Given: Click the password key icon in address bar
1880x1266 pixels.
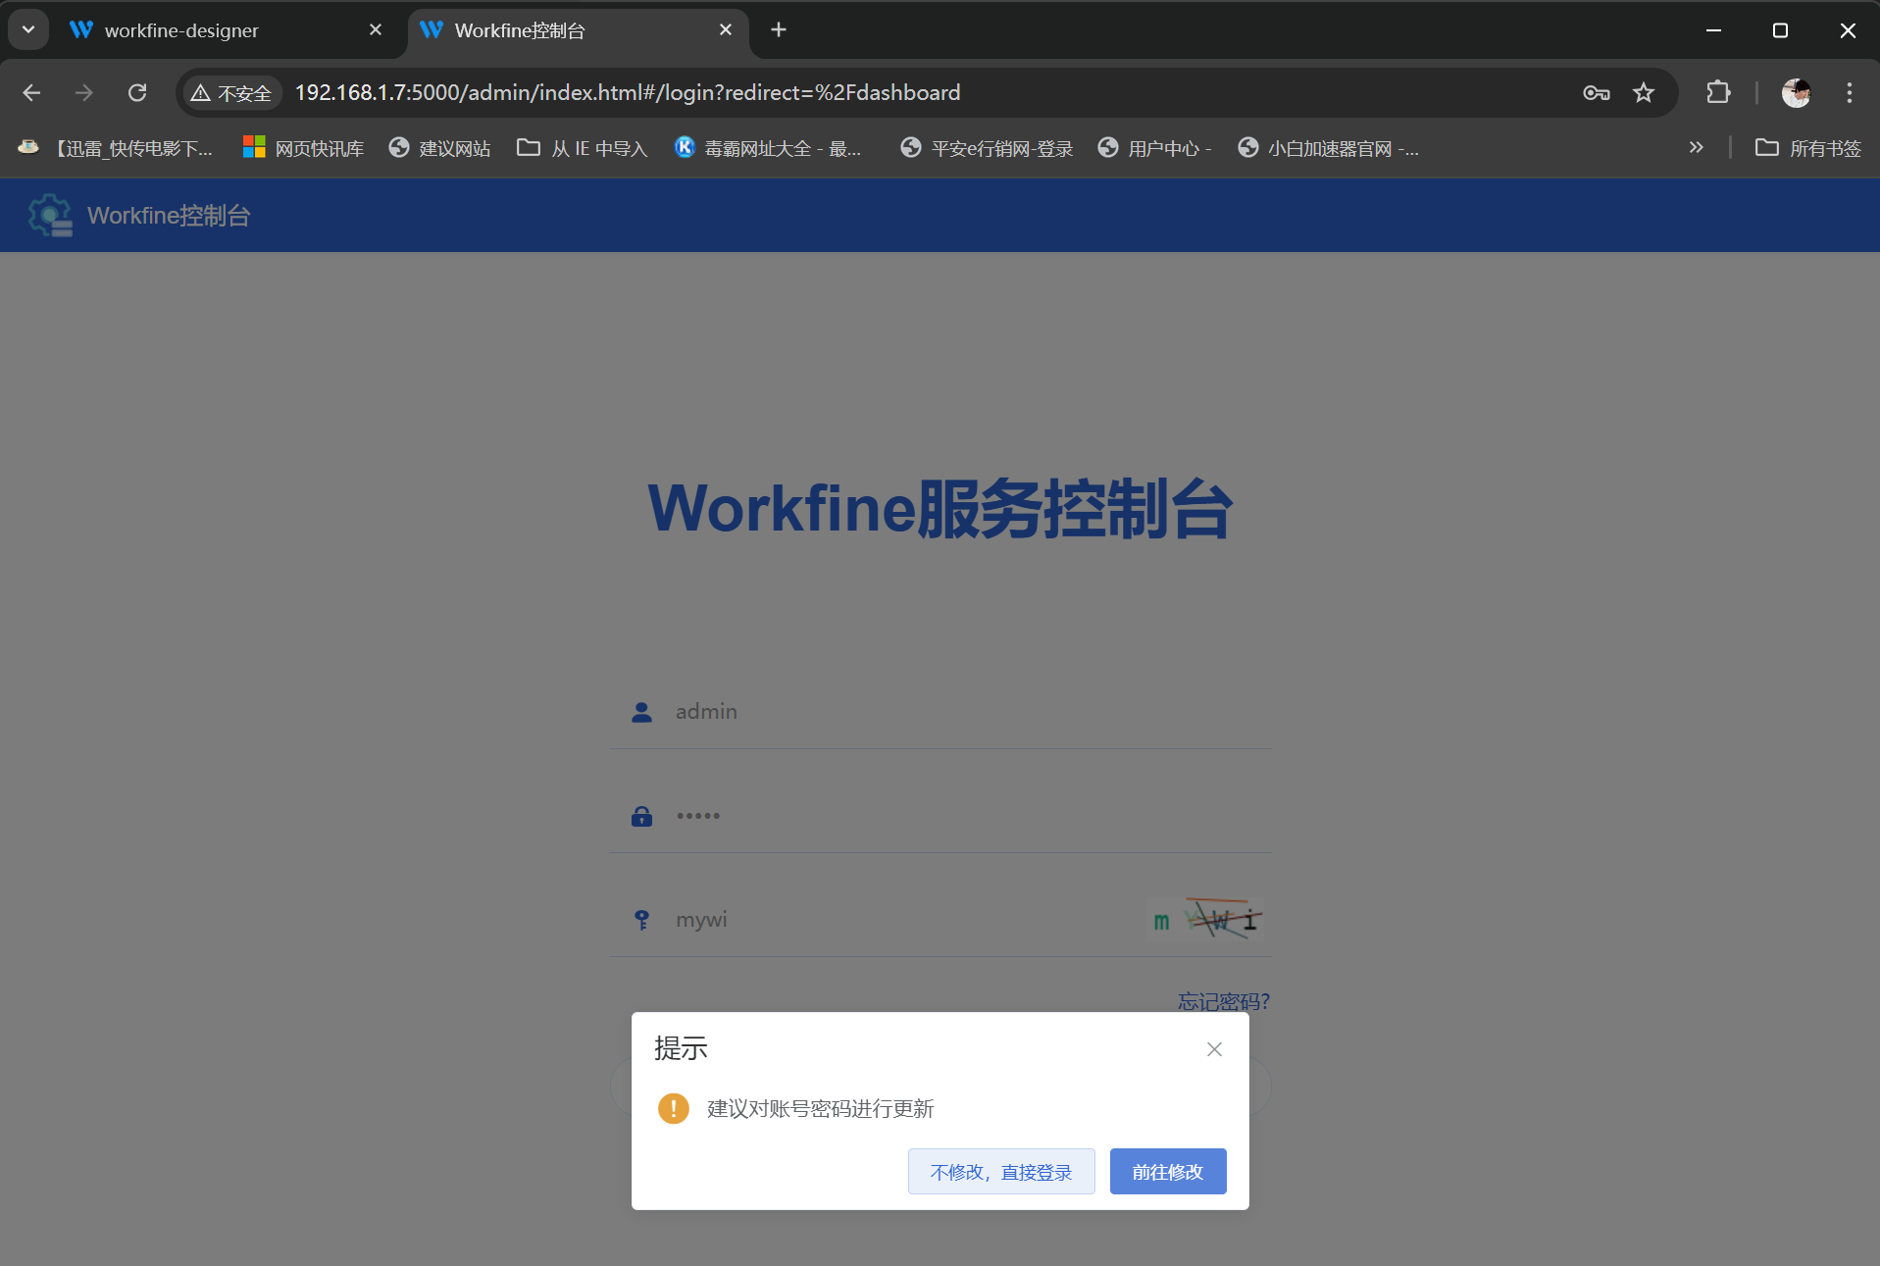Looking at the screenshot, I should click(1596, 92).
